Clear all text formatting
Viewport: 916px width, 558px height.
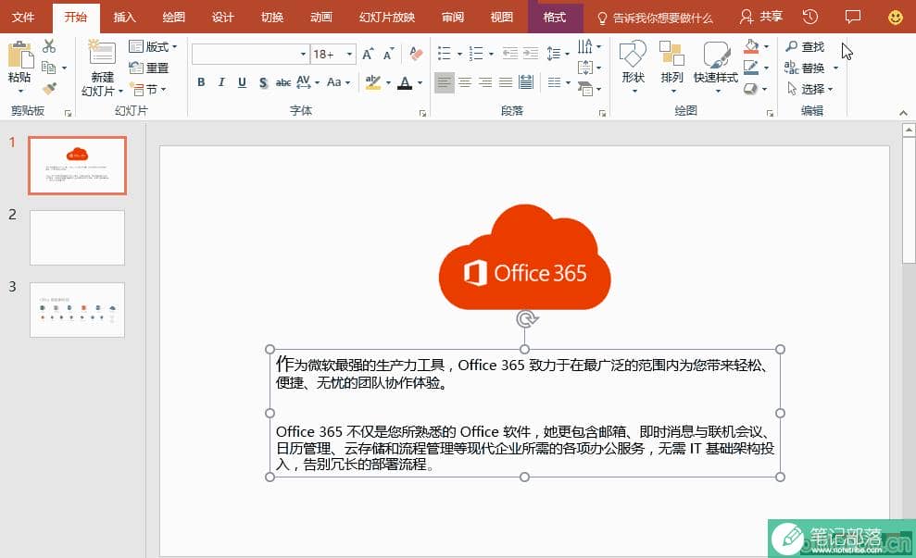coord(416,54)
